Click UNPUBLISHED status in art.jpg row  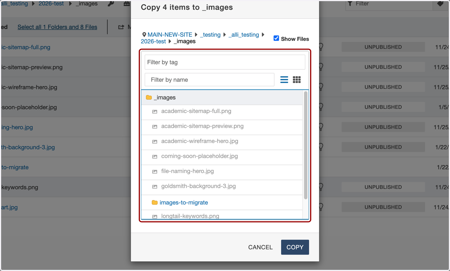pyautogui.click(x=383, y=207)
